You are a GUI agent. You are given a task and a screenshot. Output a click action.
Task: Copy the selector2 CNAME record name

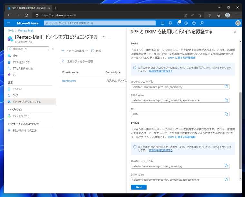(x=226, y=166)
